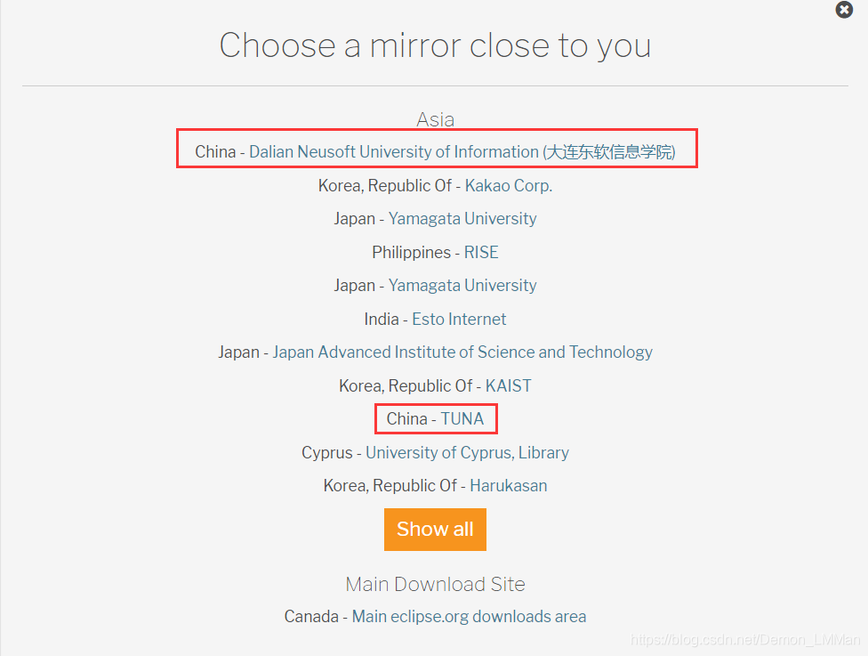
Task: Click the orange Show all button
Action: click(x=435, y=529)
